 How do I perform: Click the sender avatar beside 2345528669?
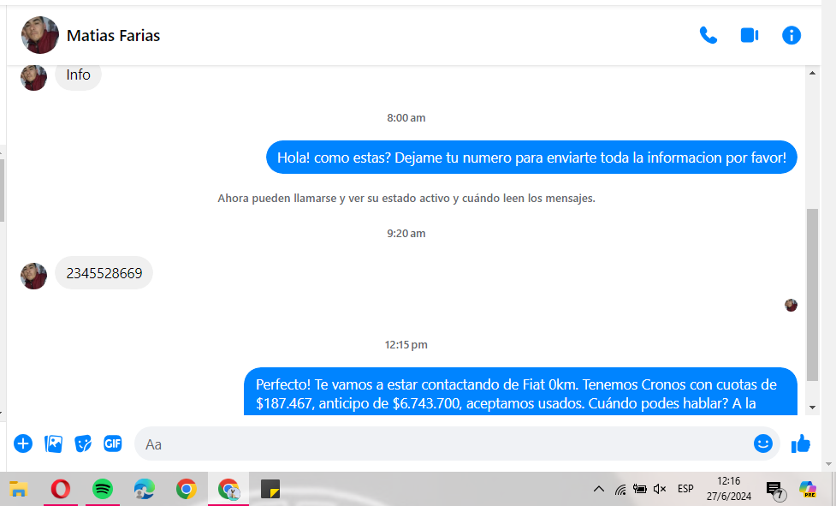pos(33,276)
